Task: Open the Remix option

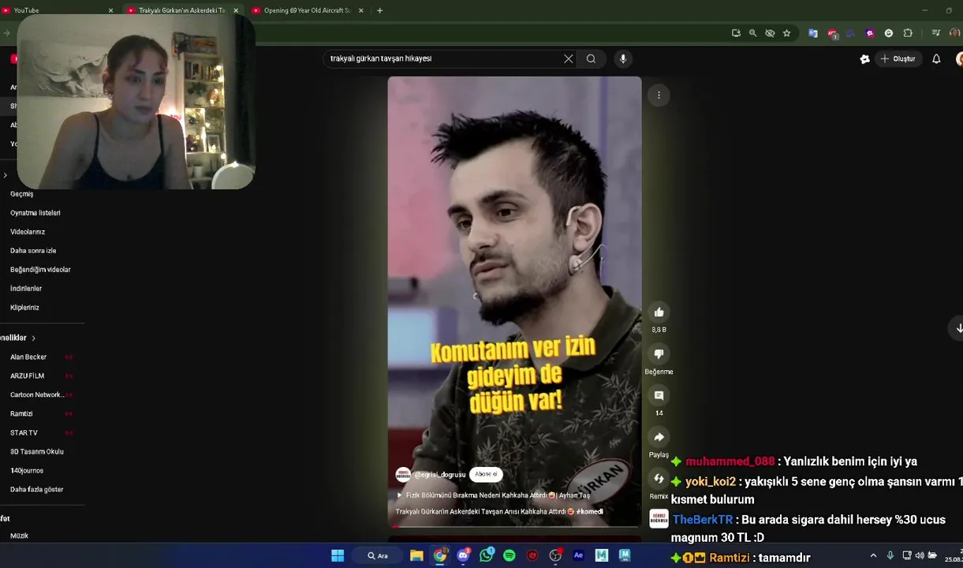Action: [x=659, y=479]
